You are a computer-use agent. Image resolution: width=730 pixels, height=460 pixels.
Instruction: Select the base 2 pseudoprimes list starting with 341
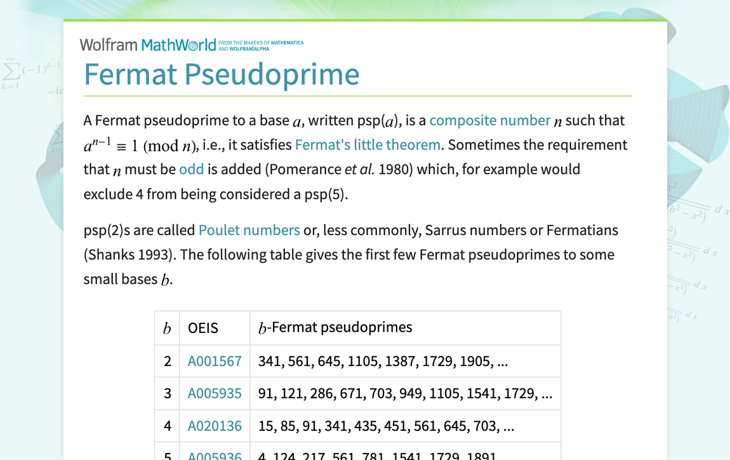pyautogui.click(x=383, y=362)
